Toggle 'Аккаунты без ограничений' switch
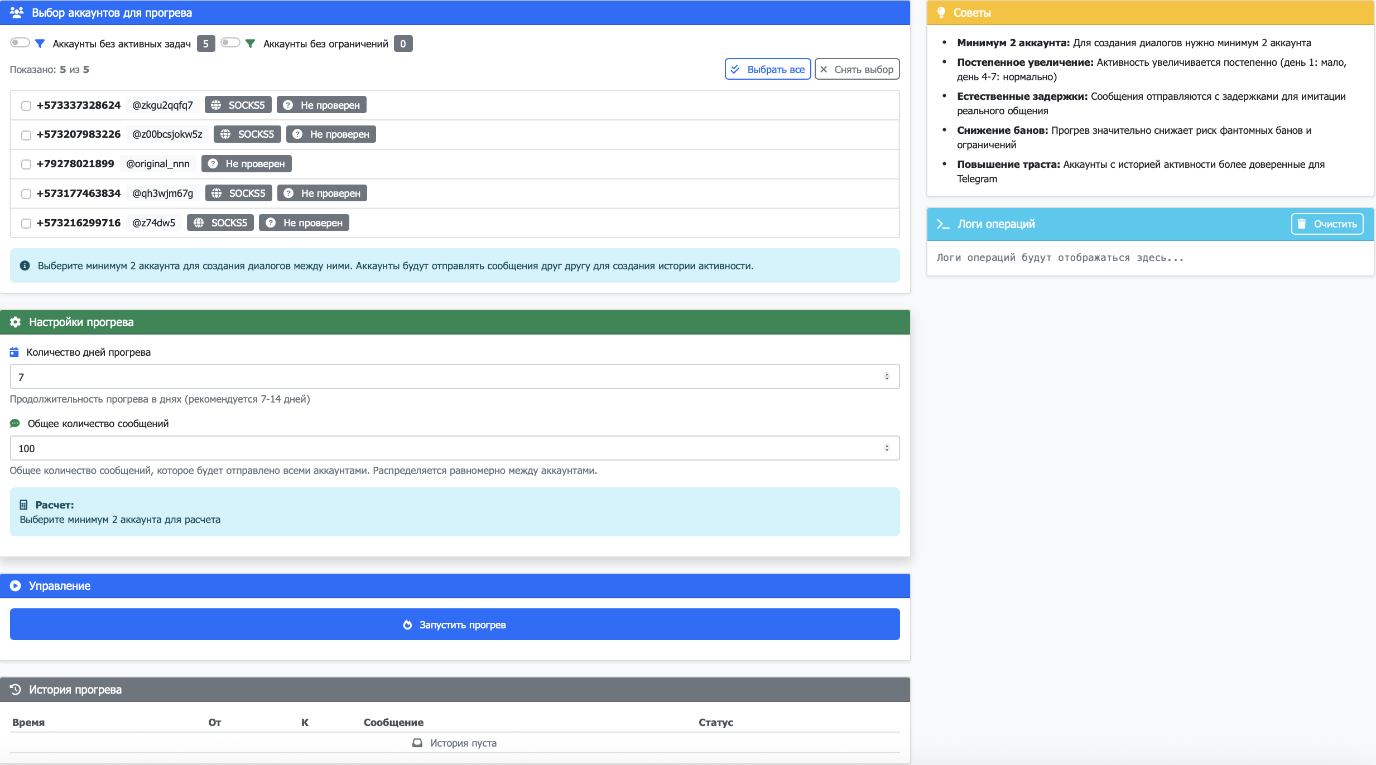The image size is (1376, 765). (230, 43)
